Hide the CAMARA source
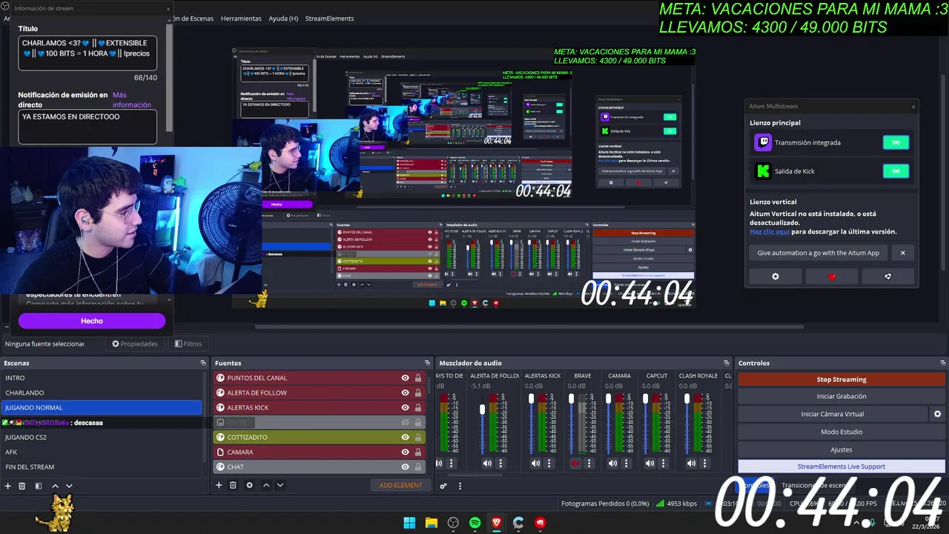 (405, 452)
